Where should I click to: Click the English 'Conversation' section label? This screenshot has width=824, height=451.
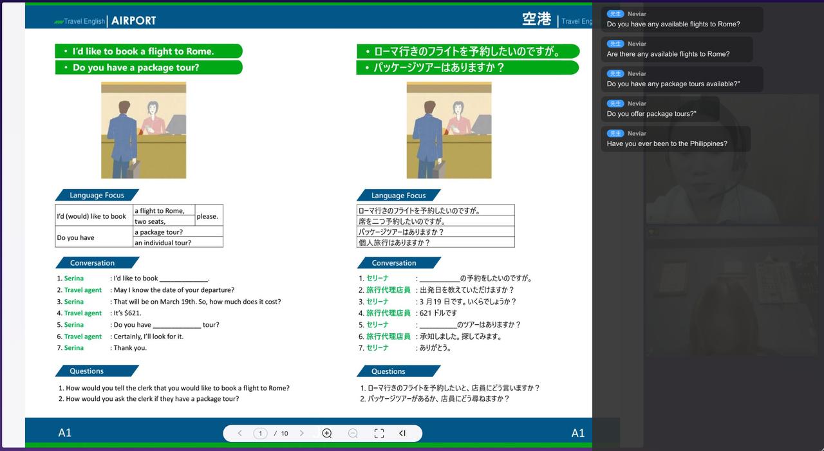(97, 262)
